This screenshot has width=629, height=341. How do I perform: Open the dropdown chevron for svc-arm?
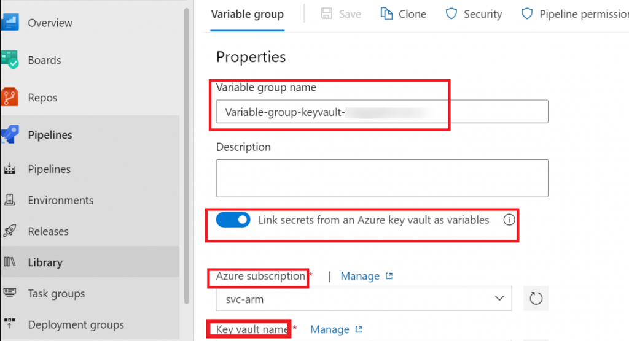pos(499,298)
